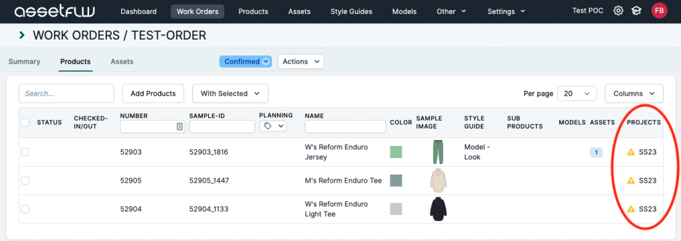681x241 pixels.
Task: Open the FB user avatar
Action: coord(659,11)
